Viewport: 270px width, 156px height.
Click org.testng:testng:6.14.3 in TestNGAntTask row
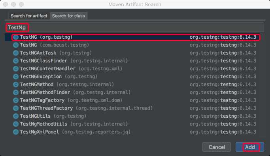[223, 53]
